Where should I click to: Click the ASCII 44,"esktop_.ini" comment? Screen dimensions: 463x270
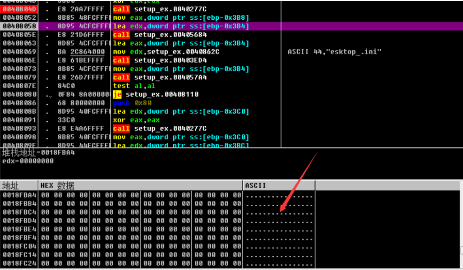click(334, 52)
